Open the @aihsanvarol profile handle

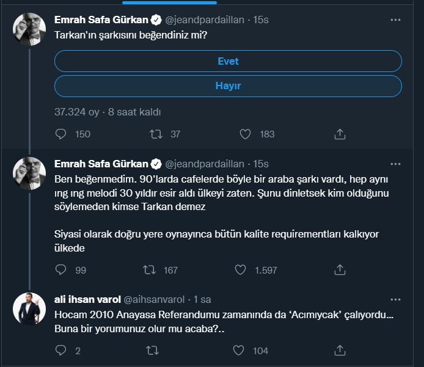(x=156, y=299)
